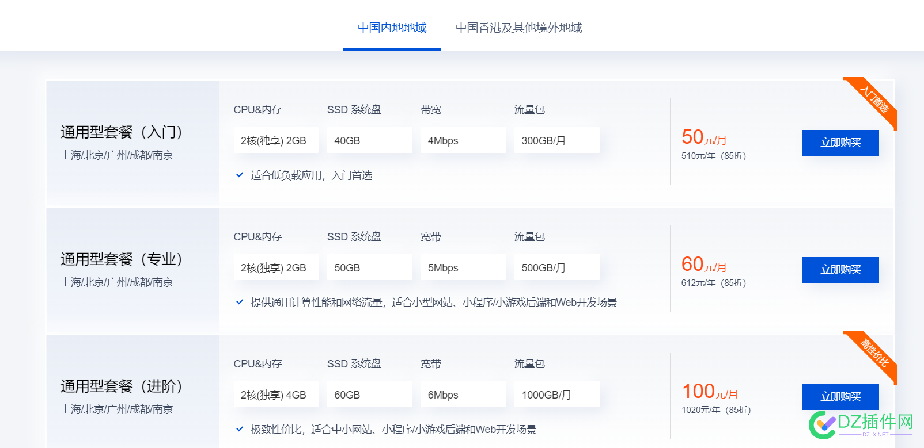This screenshot has width=924, height=448.
Task: Click 上海/北京/广州/成都/南京 under 专业 package
Action: click(x=117, y=282)
